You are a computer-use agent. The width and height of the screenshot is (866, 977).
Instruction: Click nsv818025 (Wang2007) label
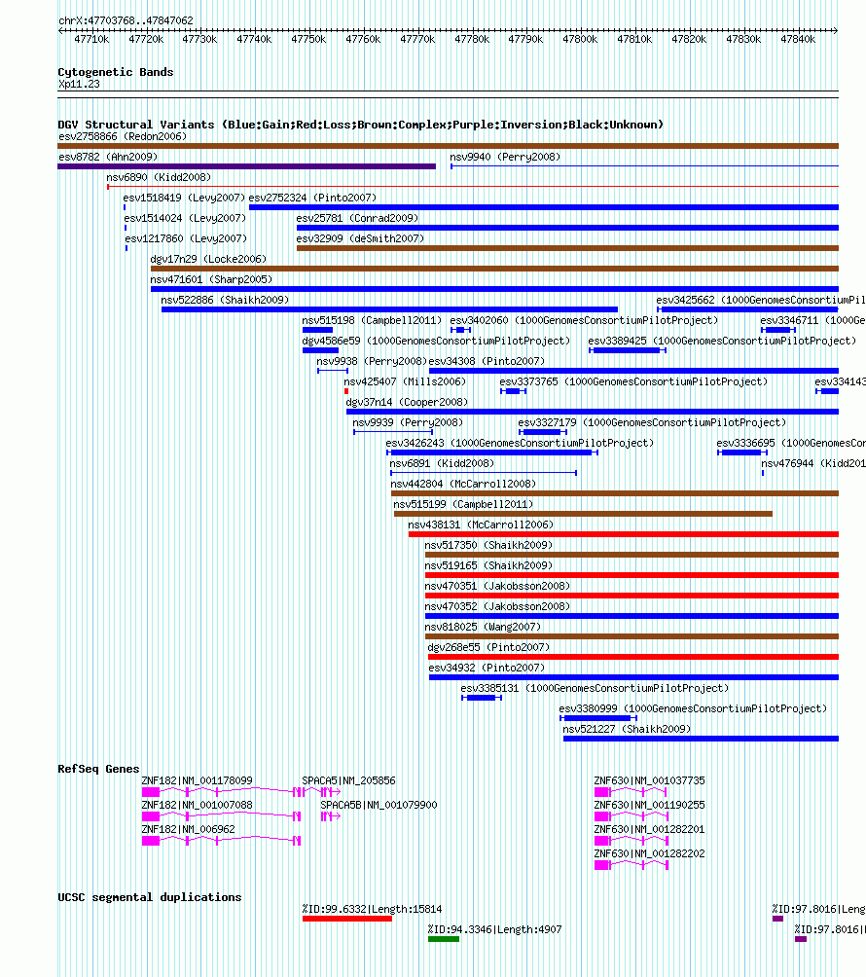coord(483,627)
